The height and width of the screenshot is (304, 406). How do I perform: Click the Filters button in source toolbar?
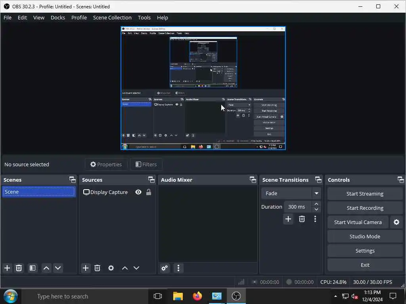146,164
